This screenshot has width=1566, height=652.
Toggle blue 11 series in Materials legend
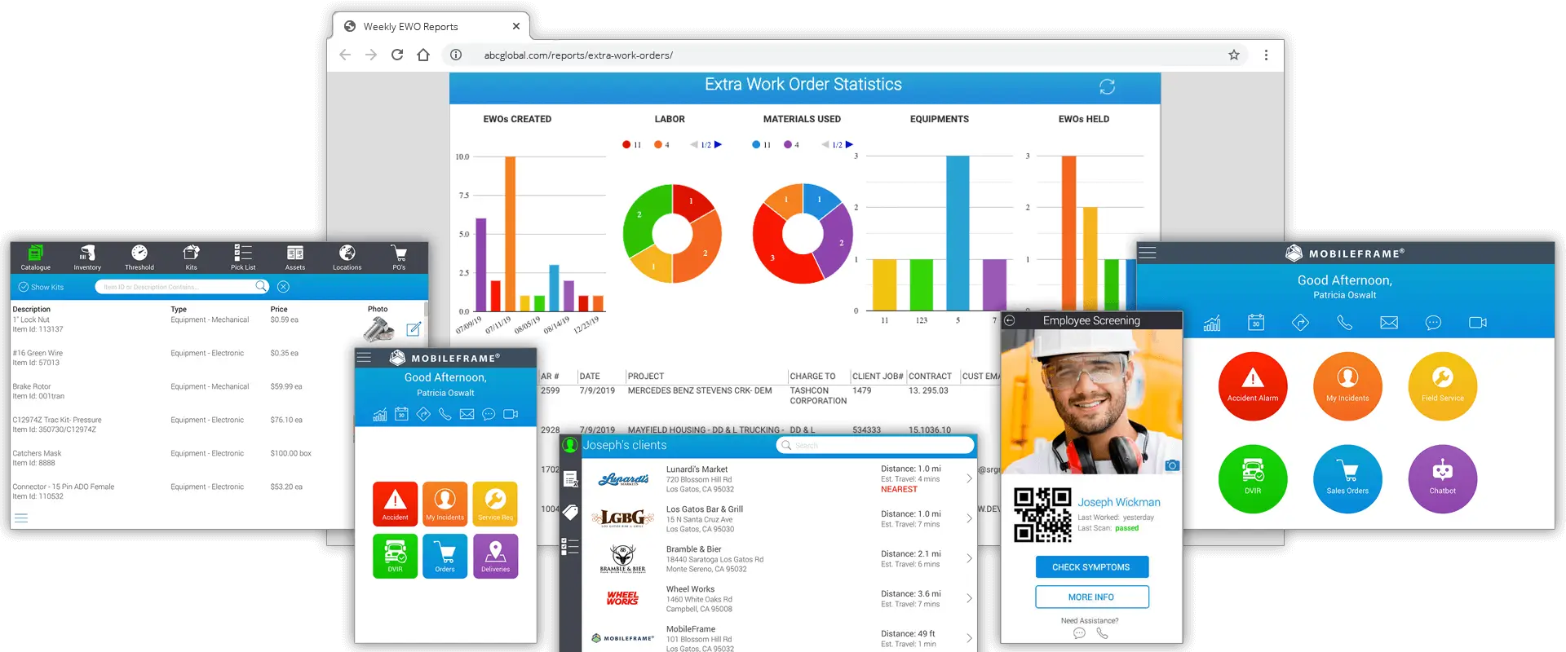(x=761, y=144)
